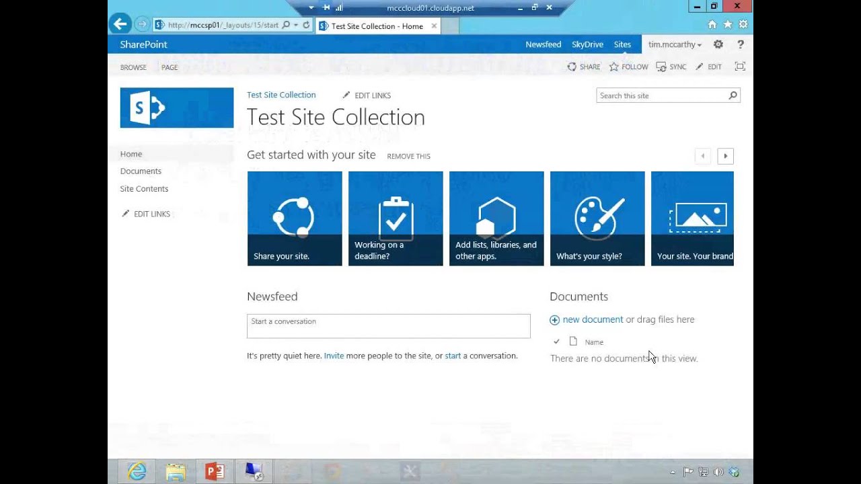
Task: Open browser Tools gear icon
Action: click(743, 24)
